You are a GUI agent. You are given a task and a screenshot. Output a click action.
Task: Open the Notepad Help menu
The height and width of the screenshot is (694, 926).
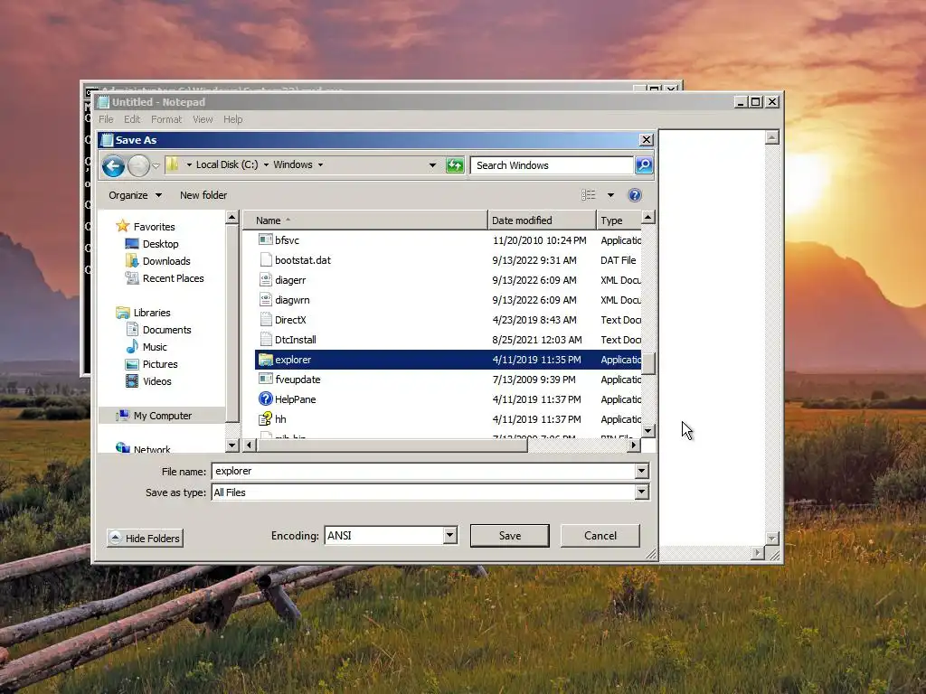pyautogui.click(x=232, y=119)
